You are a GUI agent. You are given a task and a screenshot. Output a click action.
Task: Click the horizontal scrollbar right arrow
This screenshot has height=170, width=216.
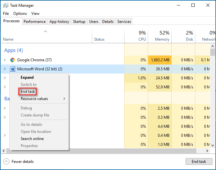click(x=208, y=151)
